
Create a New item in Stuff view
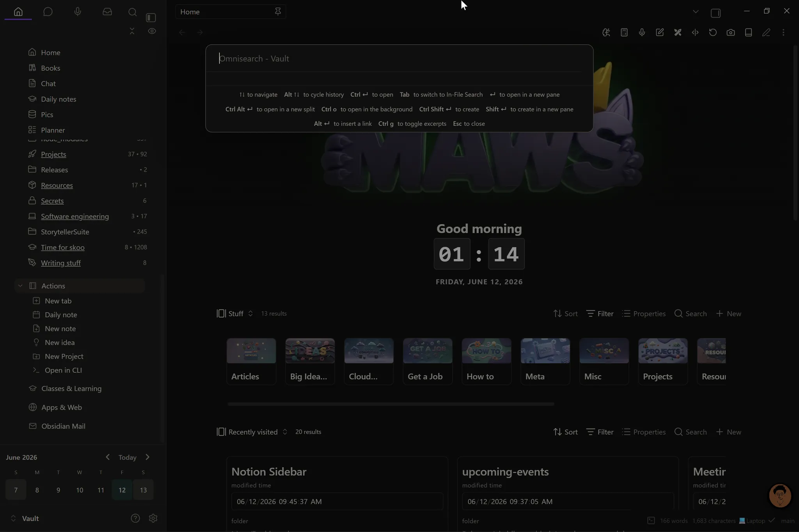pyautogui.click(x=729, y=313)
